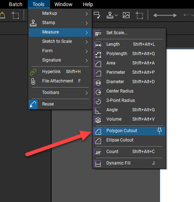Pin the Polygon Cutout menu item

(159, 131)
